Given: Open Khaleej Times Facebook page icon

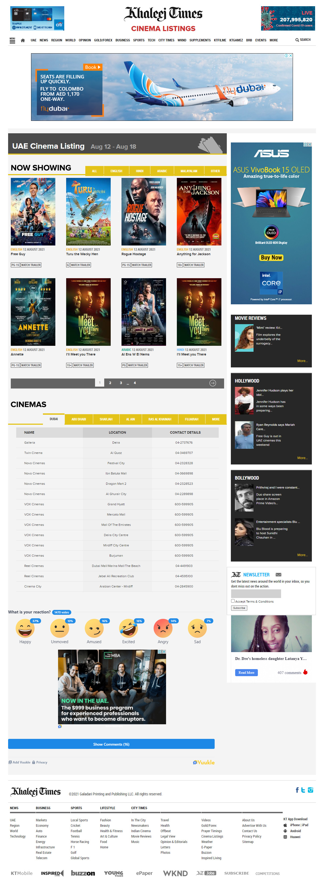Looking at the screenshot, I should [297, 790].
